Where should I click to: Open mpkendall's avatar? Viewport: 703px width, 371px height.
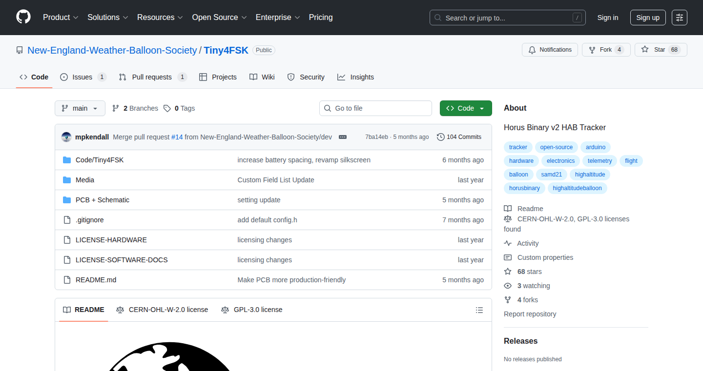[66, 137]
